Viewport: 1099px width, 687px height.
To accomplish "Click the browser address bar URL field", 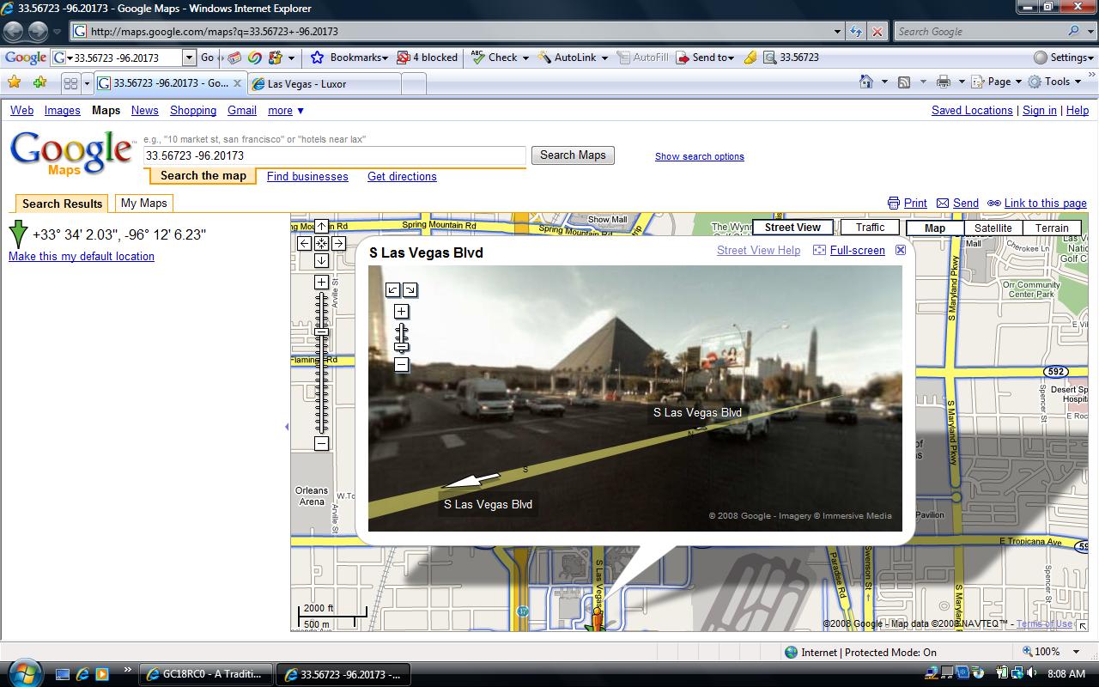I will (451, 32).
